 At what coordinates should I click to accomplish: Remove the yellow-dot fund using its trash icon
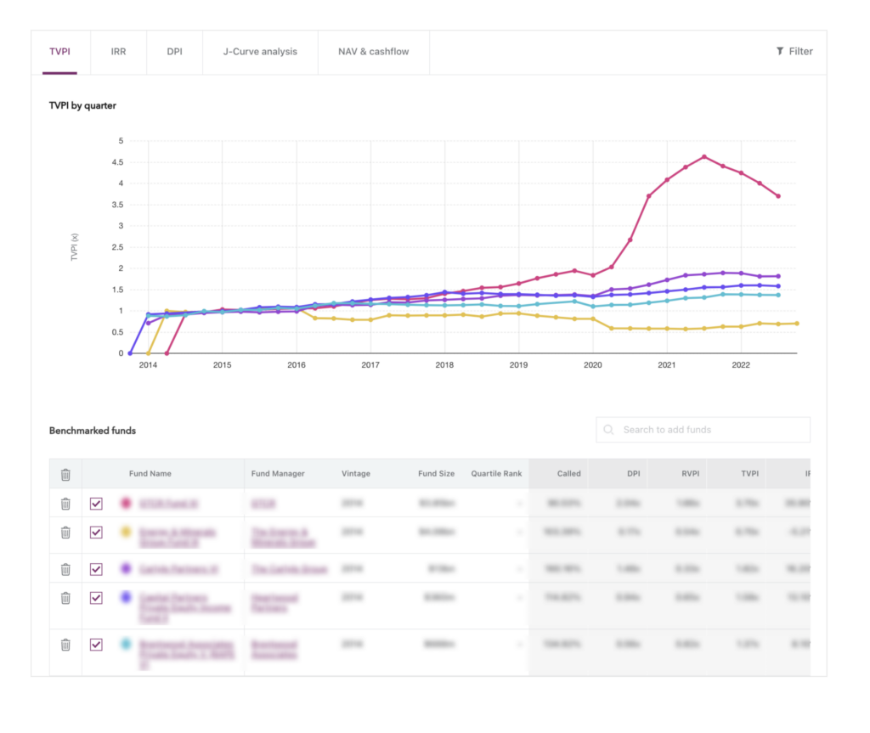pyautogui.click(x=65, y=533)
